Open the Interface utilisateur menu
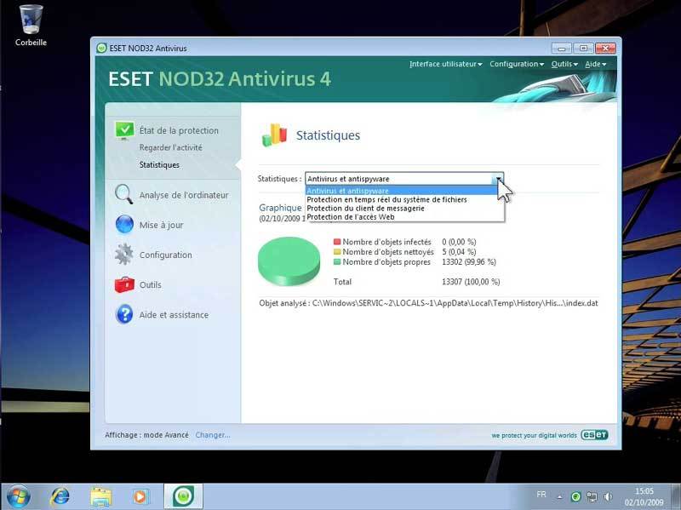Screen dimensions: 681x510 click(x=445, y=65)
